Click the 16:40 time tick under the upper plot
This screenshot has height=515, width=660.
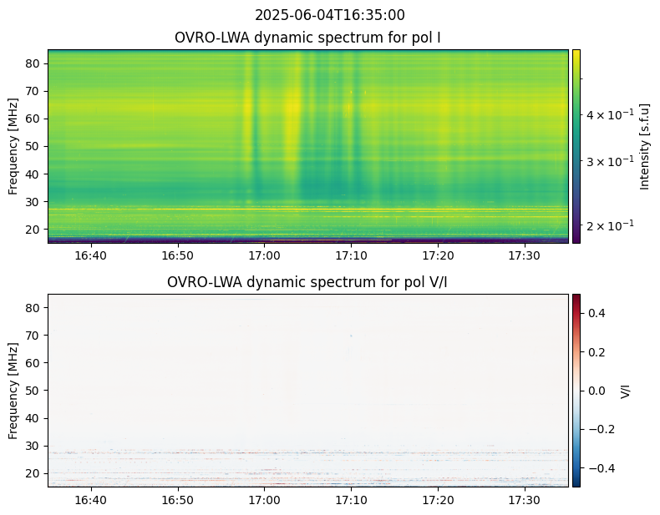(90, 255)
